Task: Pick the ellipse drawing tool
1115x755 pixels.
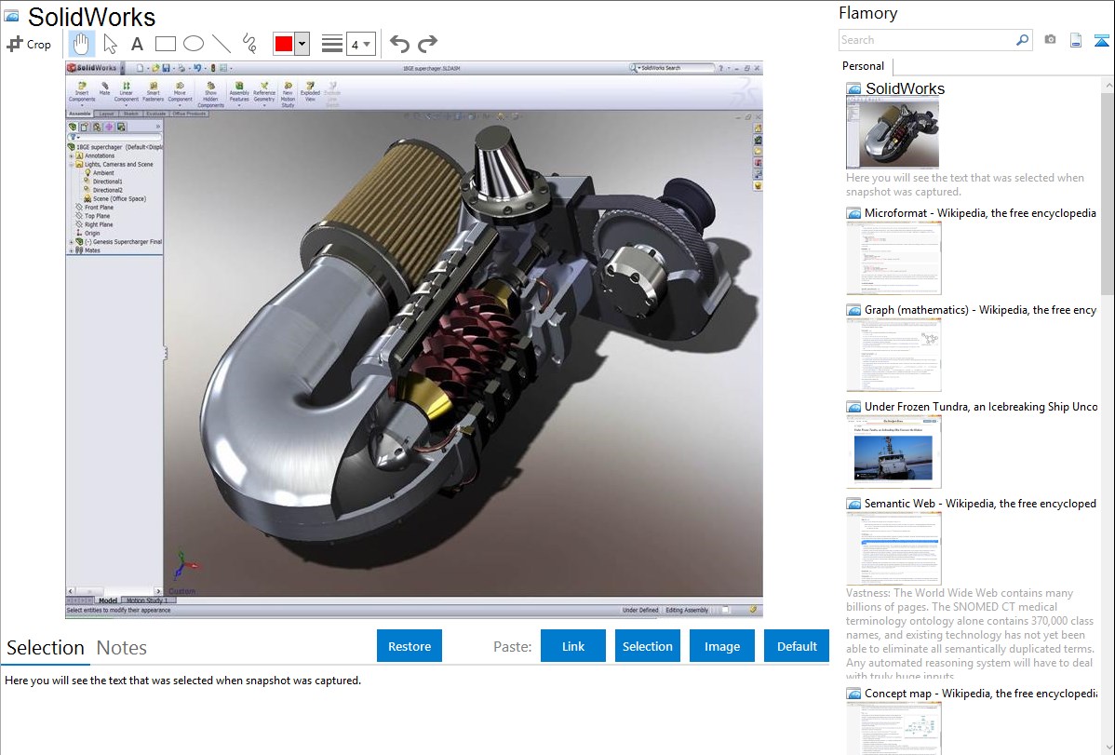Action: click(x=194, y=44)
